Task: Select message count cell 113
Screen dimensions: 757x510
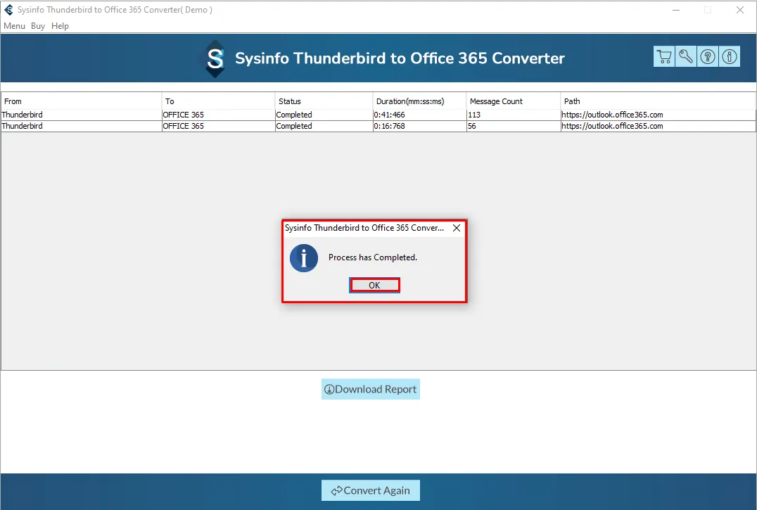Action: [x=514, y=115]
